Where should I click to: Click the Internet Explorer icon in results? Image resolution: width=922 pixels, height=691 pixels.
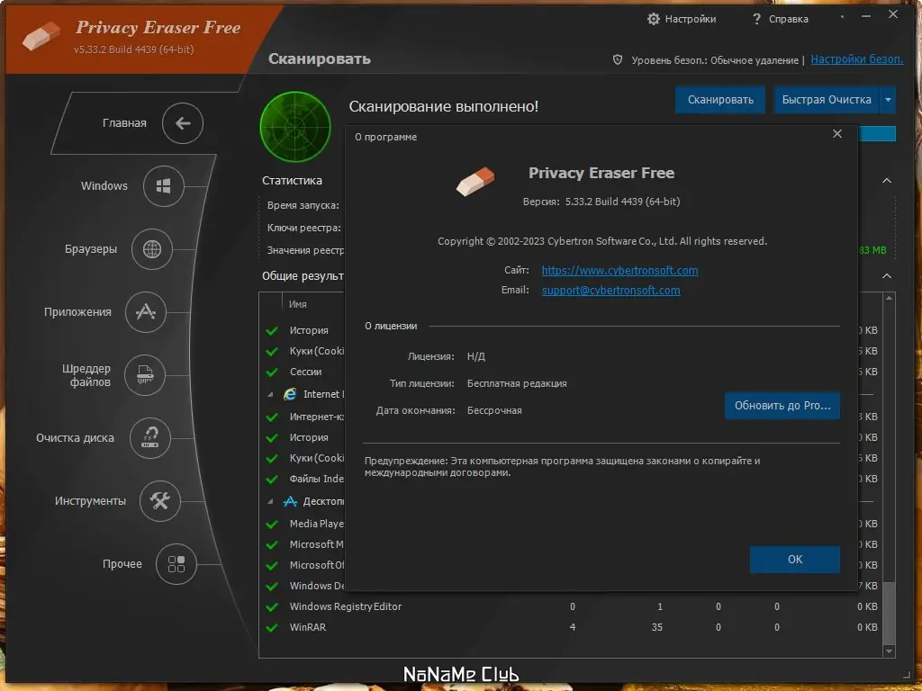(290, 394)
